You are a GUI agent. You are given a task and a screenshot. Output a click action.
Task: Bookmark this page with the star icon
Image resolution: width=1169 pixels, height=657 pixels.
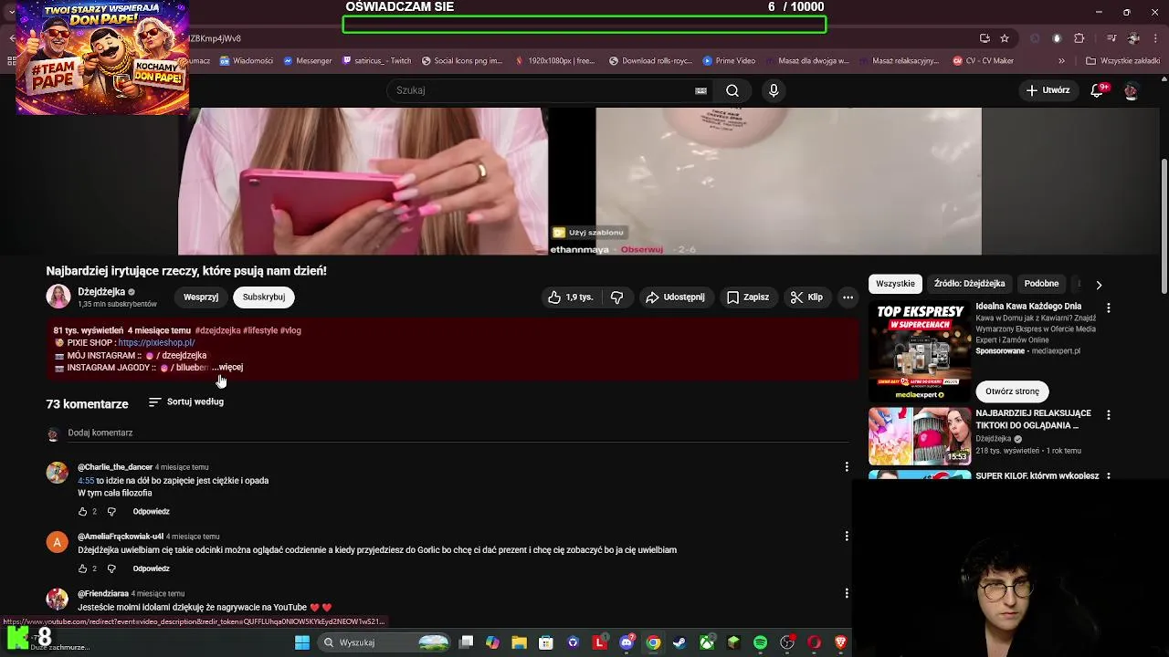(1005, 38)
